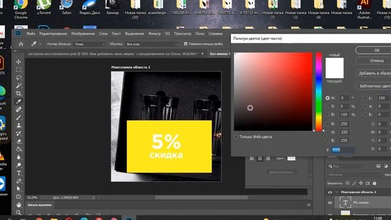Select the Type tool
Image resolution: width=391 pixels, height=220 pixels.
18,173
